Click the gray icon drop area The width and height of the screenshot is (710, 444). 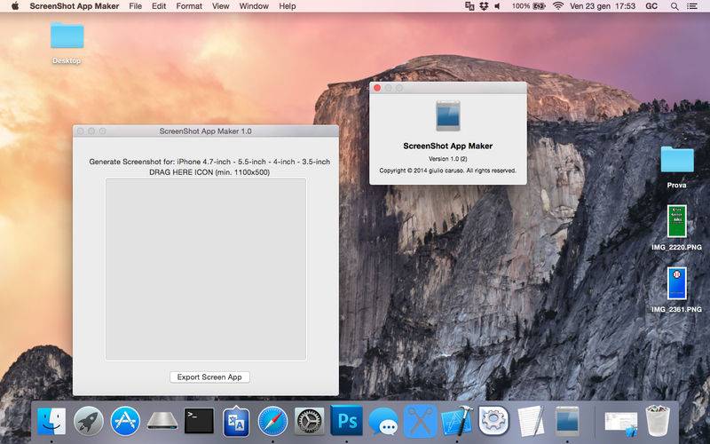[206, 269]
